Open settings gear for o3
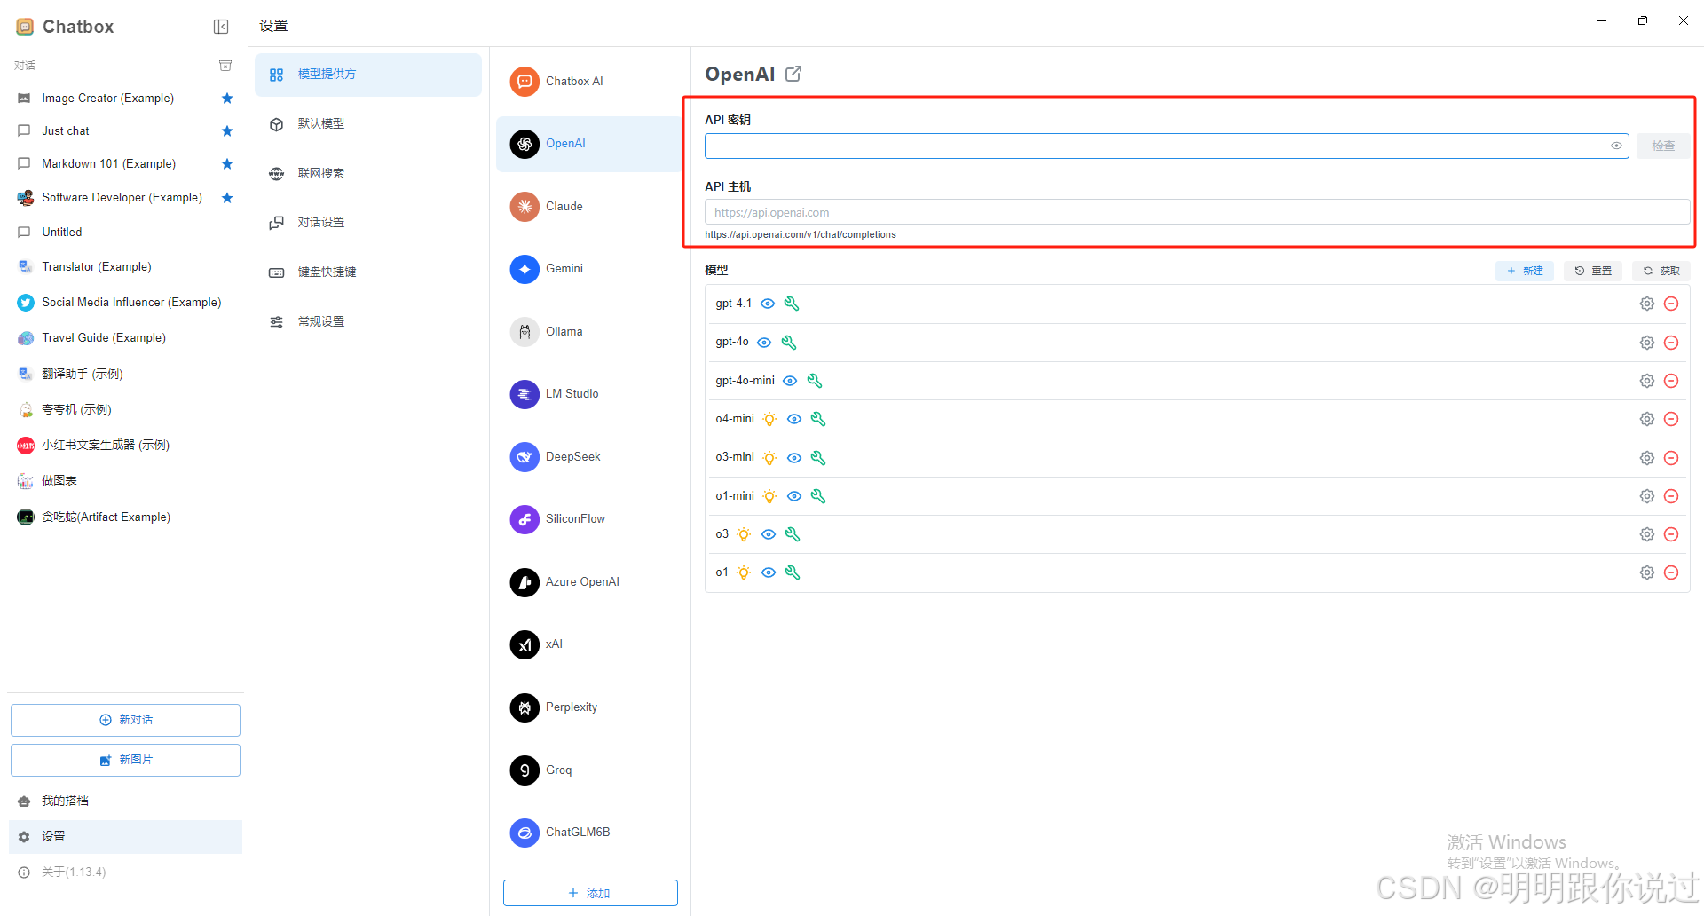 coord(1647,534)
